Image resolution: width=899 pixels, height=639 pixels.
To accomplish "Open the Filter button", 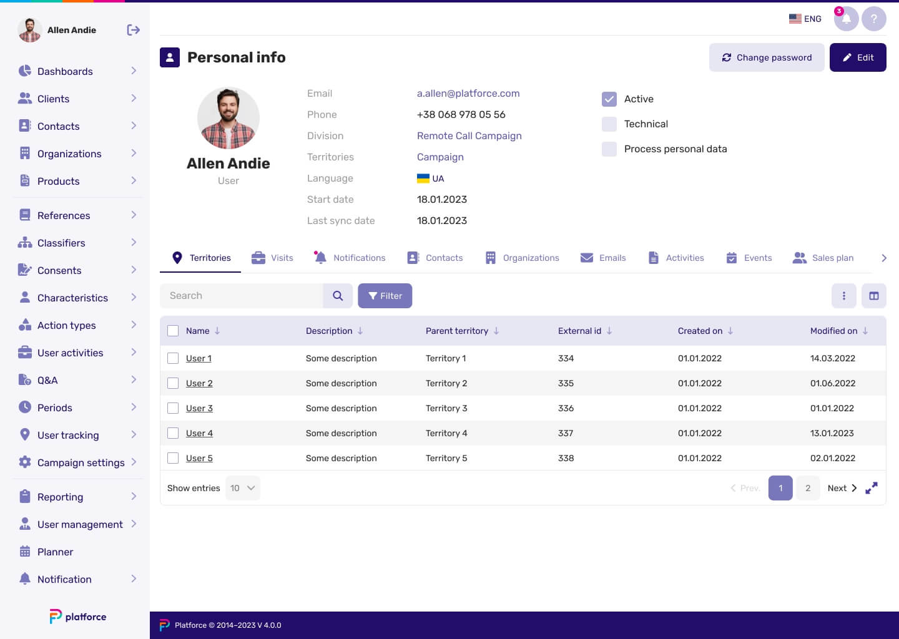I will point(385,296).
